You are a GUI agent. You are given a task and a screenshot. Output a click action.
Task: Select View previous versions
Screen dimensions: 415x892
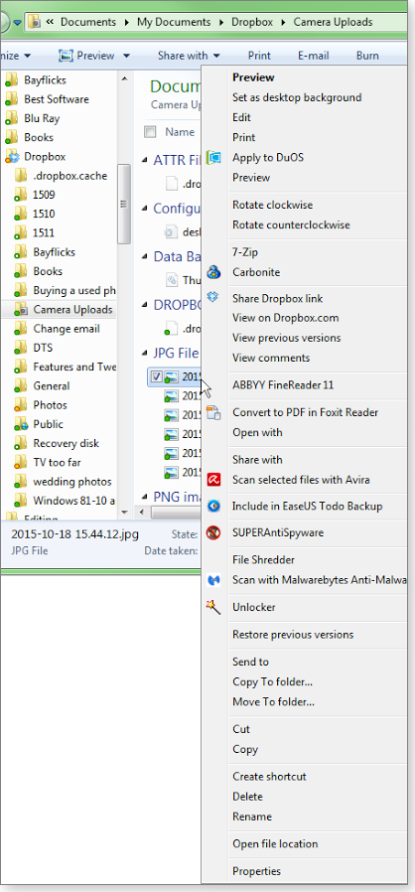(x=287, y=338)
